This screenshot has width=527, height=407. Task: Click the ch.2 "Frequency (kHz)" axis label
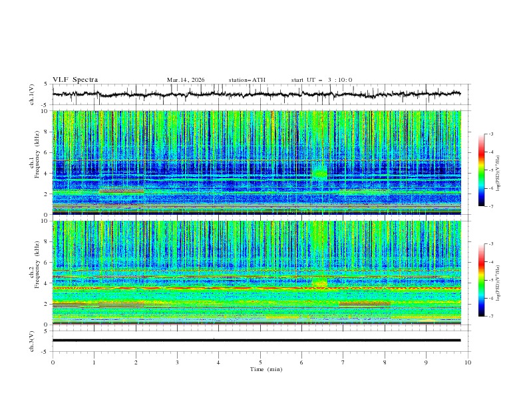tap(37, 265)
